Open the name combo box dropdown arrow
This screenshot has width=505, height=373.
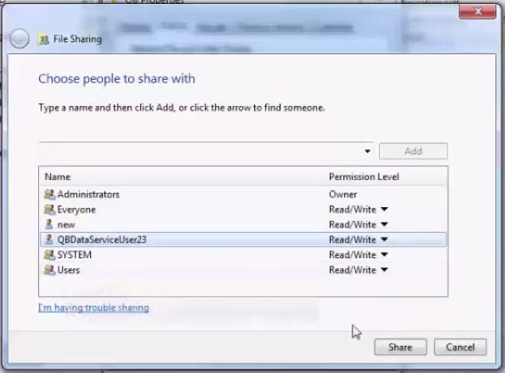point(367,151)
